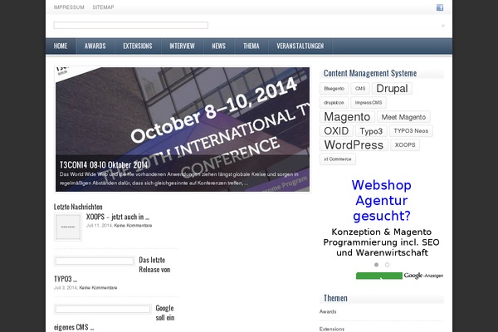Go to the Home menu
The width and height of the screenshot is (498, 332).
point(61,46)
